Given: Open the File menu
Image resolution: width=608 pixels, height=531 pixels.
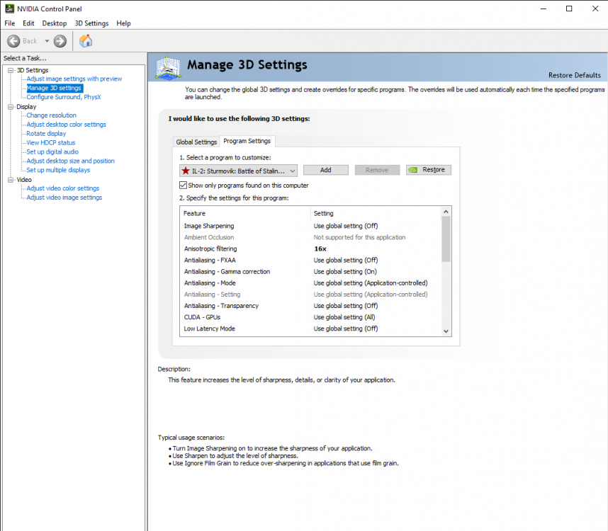Looking at the screenshot, I should (x=10, y=23).
